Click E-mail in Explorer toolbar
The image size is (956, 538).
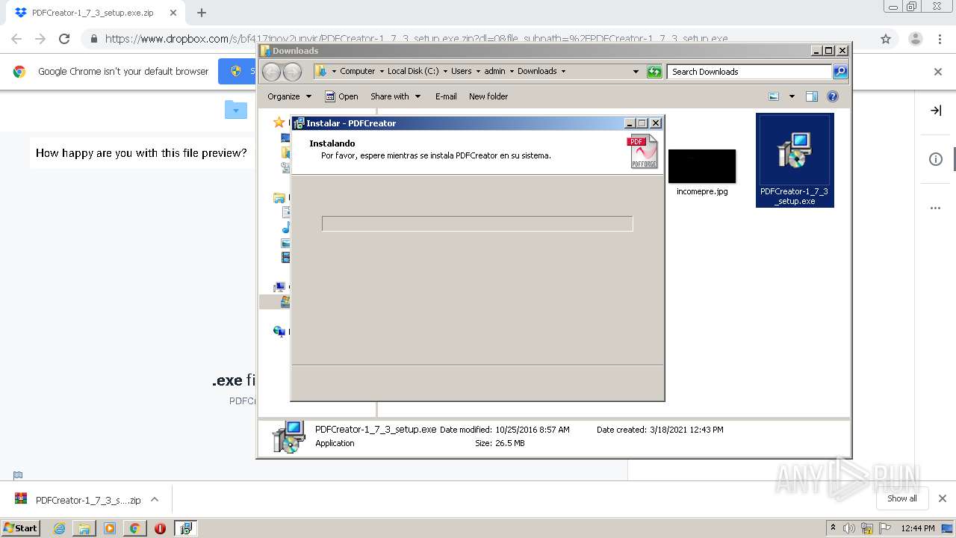pyautogui.click(x=446, y=96)
